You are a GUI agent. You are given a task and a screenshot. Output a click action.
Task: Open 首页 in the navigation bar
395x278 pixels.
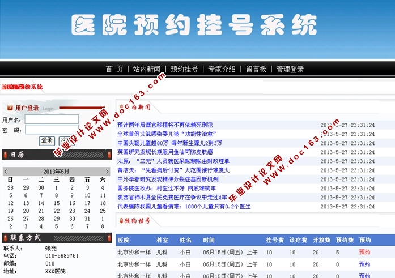pos(114,69)
